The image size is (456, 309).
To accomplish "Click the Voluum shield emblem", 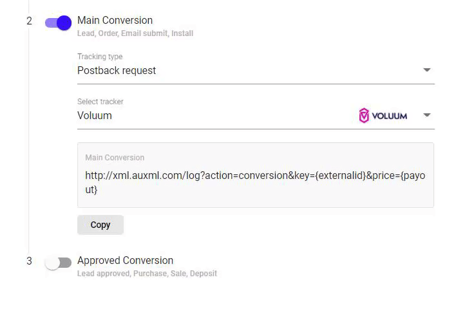I will (364, 116).
